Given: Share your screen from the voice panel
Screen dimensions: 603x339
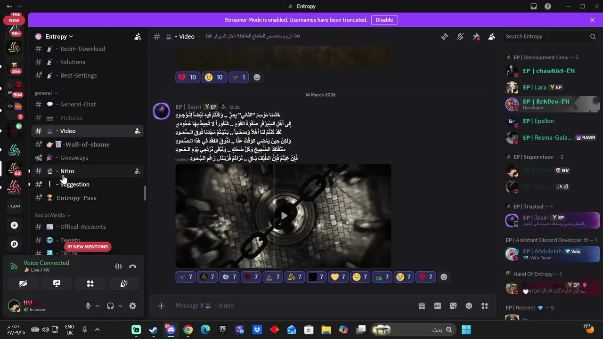Looking at the screenshot, I should [x=57, y=283].
